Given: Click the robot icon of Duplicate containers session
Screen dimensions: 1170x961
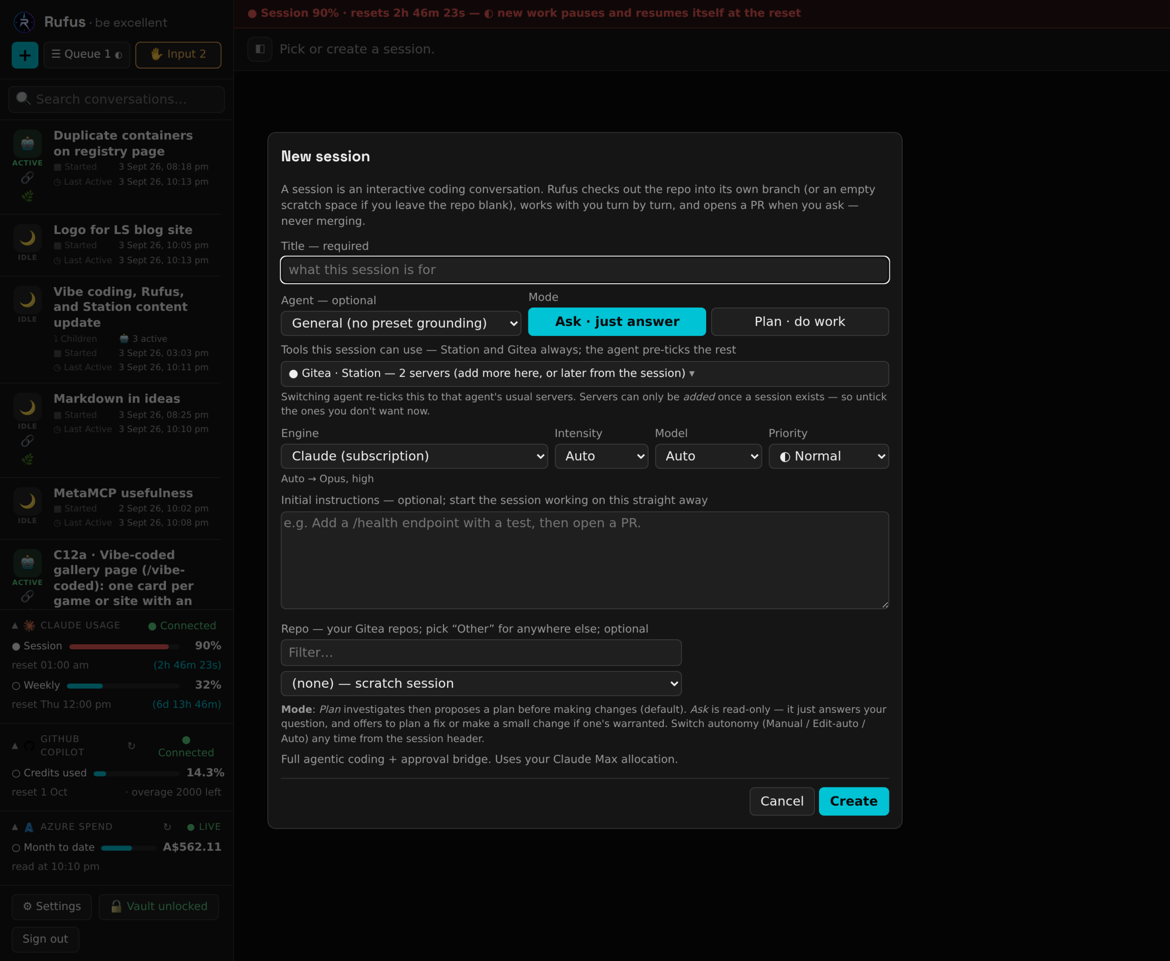Looking at the screenshot, I should tap(28, 144).
